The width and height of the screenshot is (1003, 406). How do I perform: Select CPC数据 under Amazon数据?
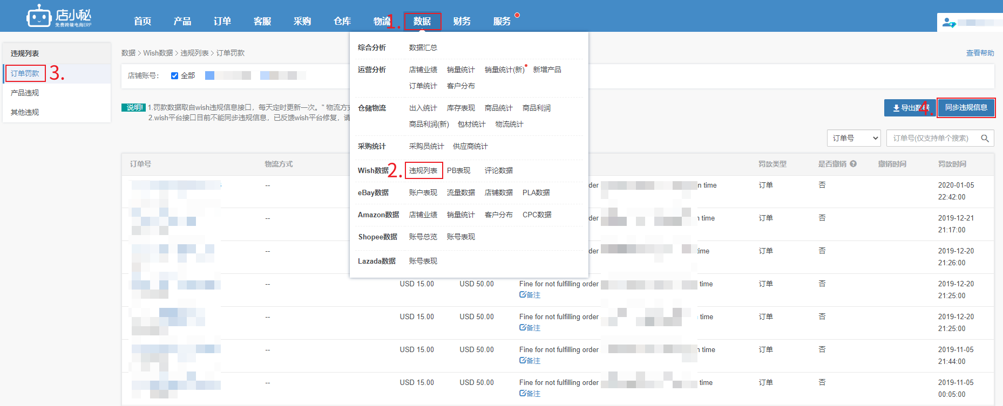pyautogui.click(x=537, y=215)
